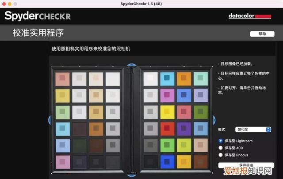The image size is (283, 179).
Task: Open the 模式 dropdown showing 饱和度
Action: pyautogui.click(x=253, y=129)
